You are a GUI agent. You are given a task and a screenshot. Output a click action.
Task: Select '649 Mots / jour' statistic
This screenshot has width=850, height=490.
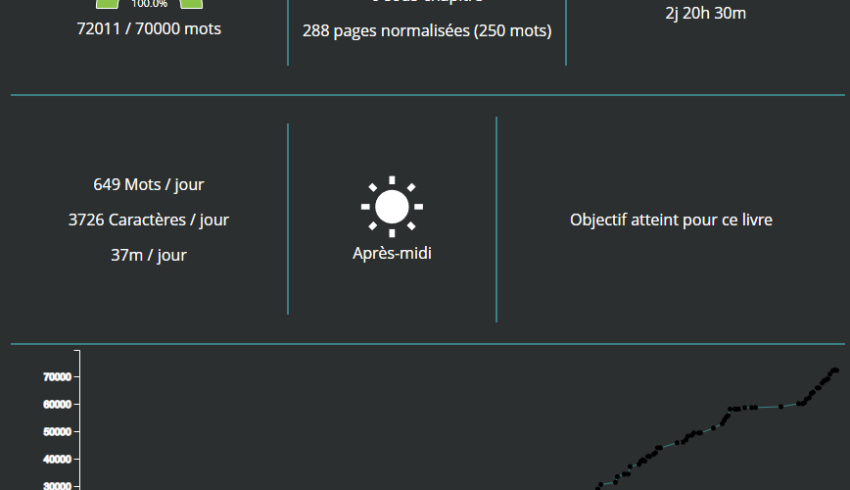pyautogui.click(x=149, y=184)
